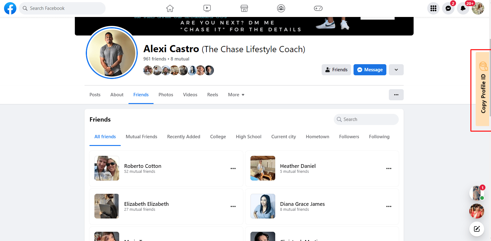The height and width of the screenshot is (241, 491).
Task: Open Elizabeth Elizabeth's photo thumbnail
Action: pyautogui.click(x=107, y=206)
